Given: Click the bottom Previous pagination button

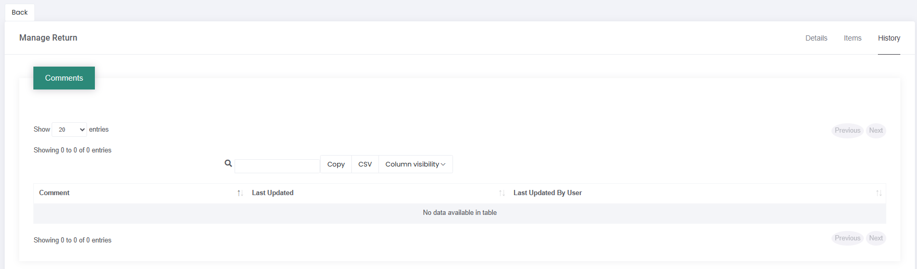Looking at the screenshot, I should pos(848,238).
